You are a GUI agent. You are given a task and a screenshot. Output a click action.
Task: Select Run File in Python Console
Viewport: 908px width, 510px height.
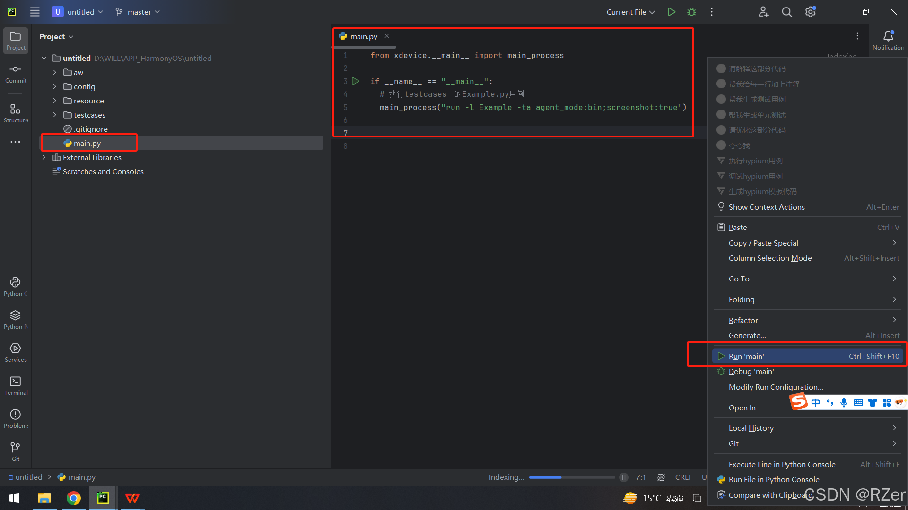click(807, 479)
